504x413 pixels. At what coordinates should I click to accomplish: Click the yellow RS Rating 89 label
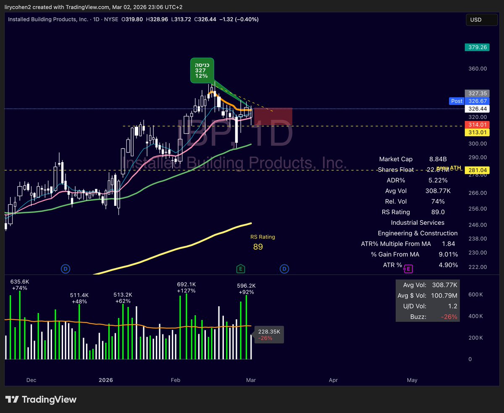(x=262, y=242)
